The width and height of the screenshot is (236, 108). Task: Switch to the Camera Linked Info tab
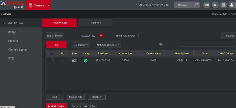click(83, 106)
